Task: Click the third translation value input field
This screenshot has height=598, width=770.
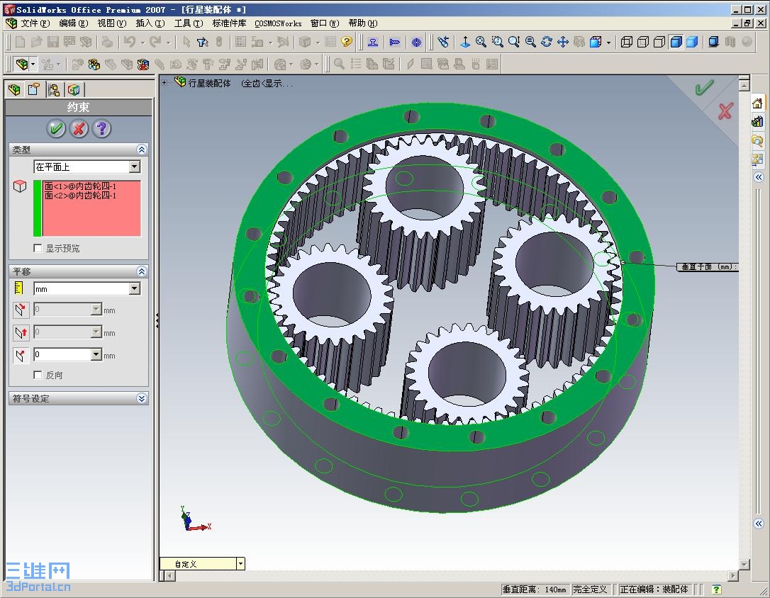Action: (x=62, y=354)
